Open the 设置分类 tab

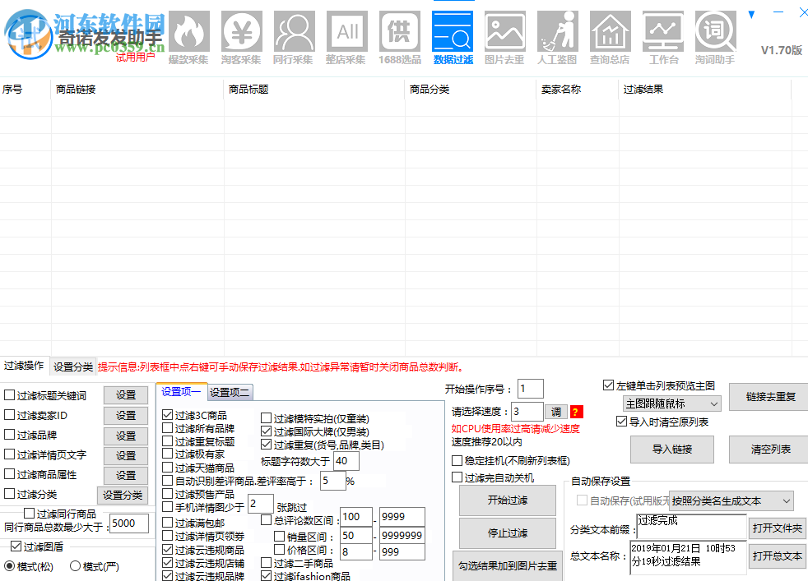click(72, 367)
